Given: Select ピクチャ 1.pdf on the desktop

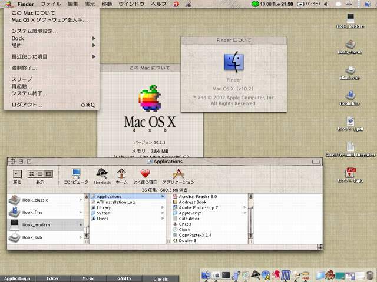Looking at the screenshot, I should point(350,124).
